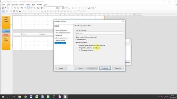The width and height of the screenshot is (177, 99).
Task: Select the =Codi field in Detall
Action: (30, 34)
